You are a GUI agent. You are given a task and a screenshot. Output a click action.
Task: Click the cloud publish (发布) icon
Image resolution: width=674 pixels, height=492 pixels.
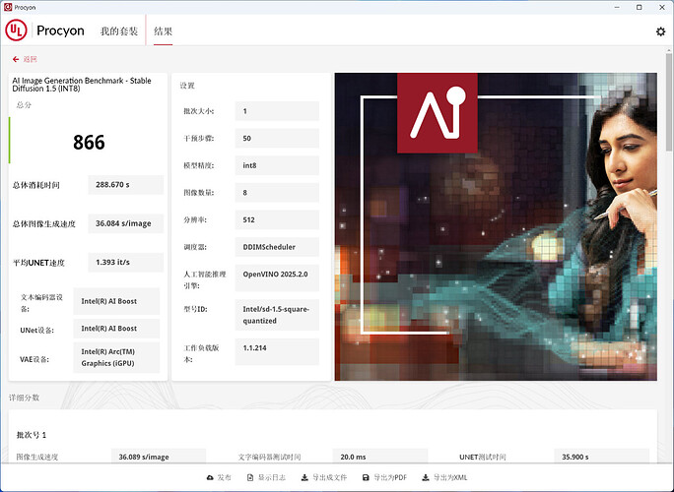219,477
